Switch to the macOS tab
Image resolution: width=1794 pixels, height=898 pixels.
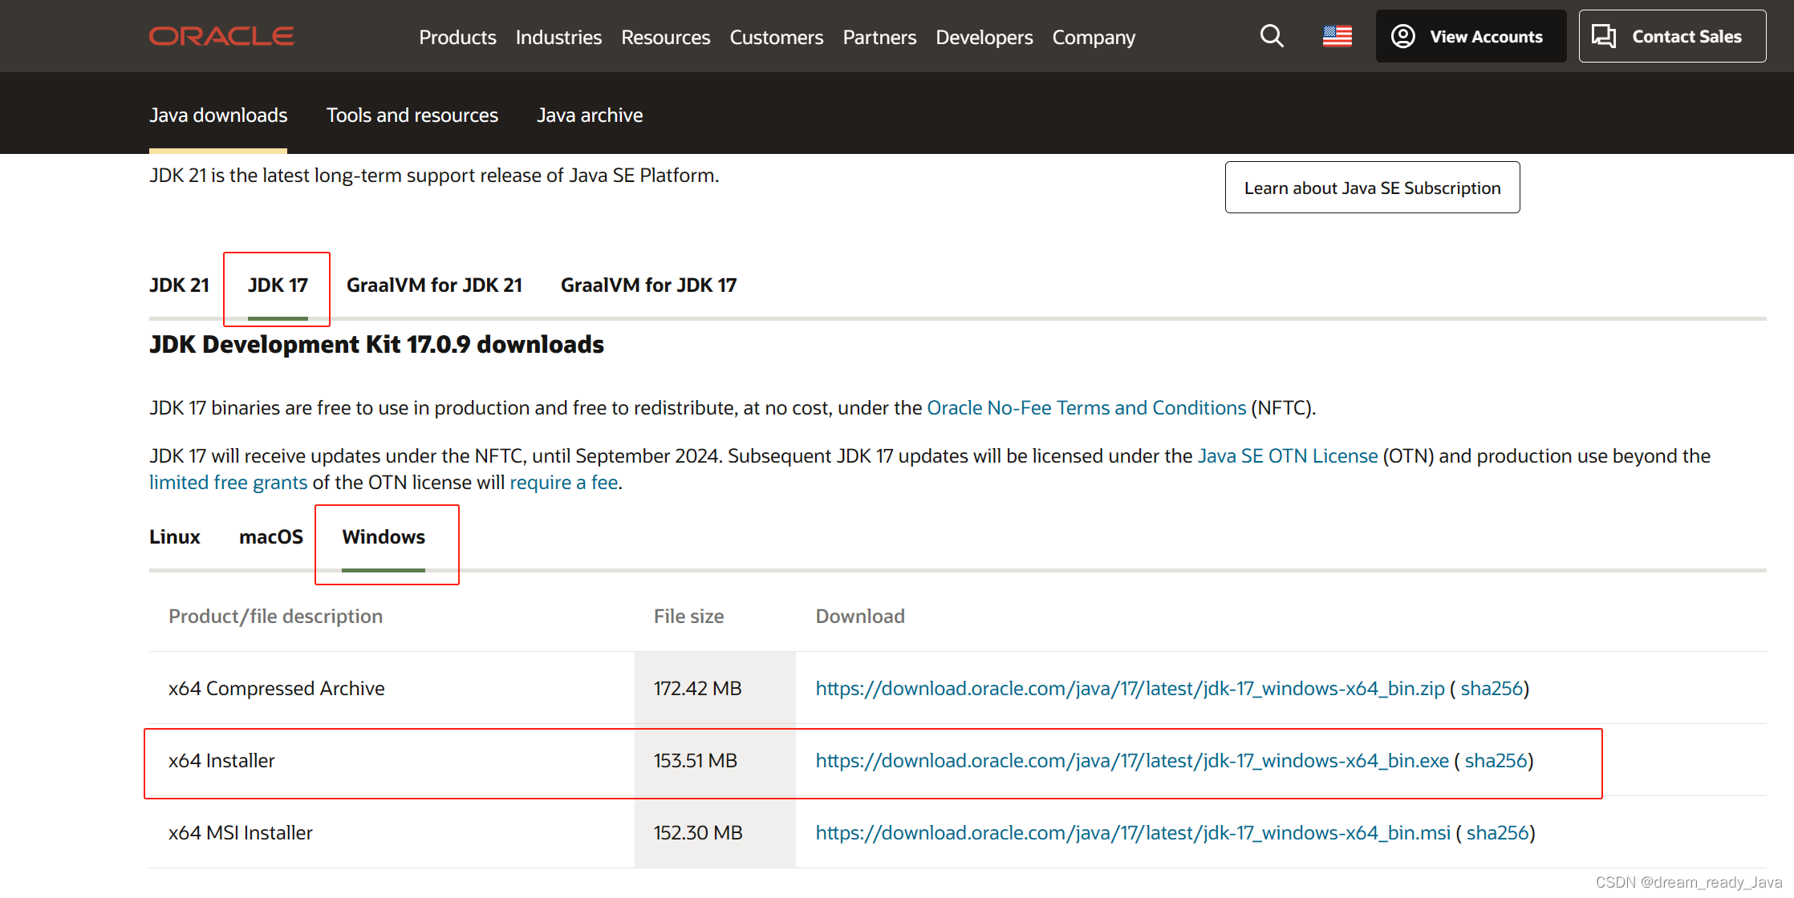pos(270,537)
